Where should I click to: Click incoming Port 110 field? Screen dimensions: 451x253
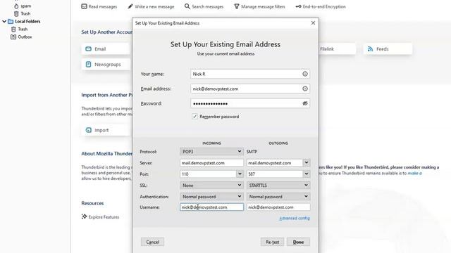(208, 174)
